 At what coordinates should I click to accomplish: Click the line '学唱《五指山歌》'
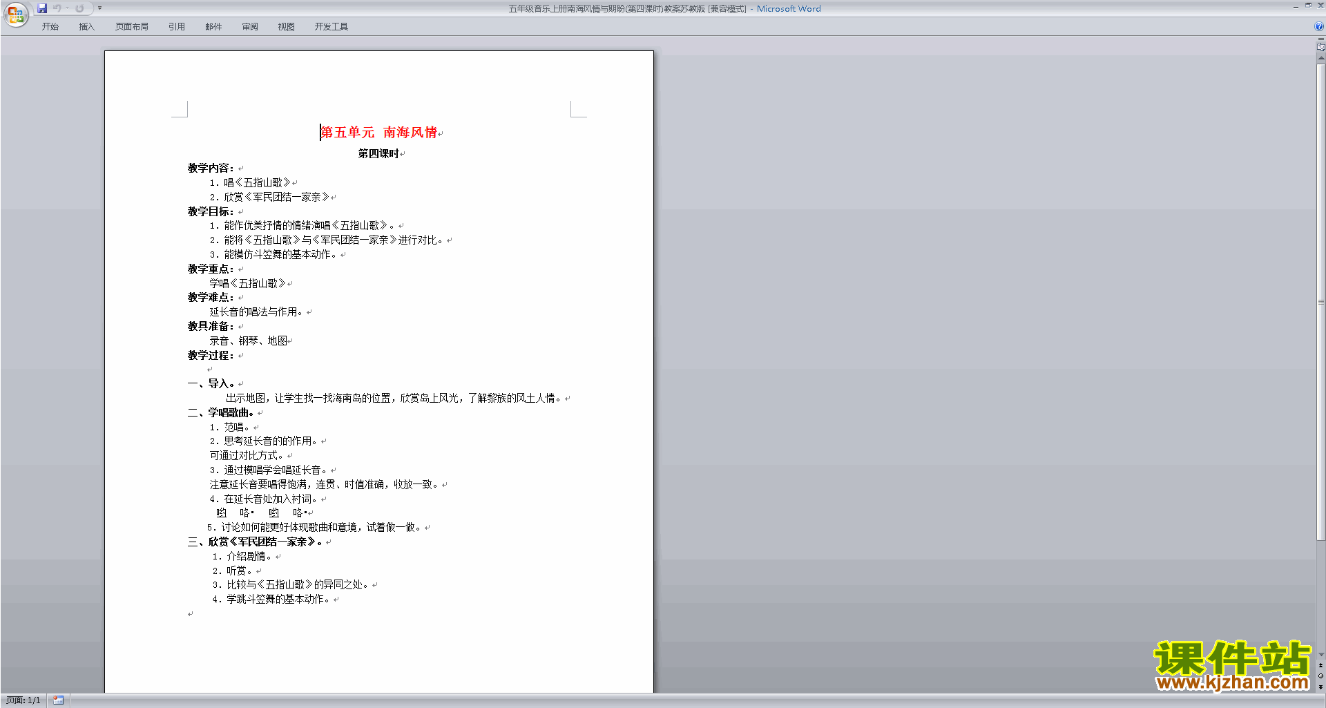[x=247, y=283]
